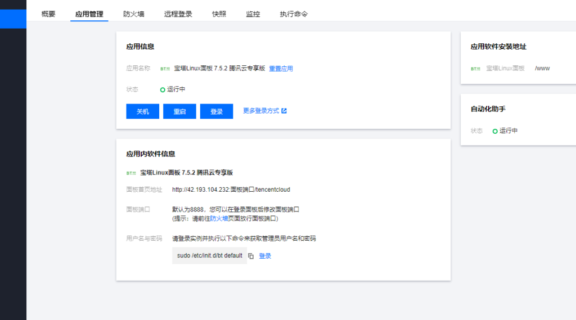Click the 重置应用 link

281,69
